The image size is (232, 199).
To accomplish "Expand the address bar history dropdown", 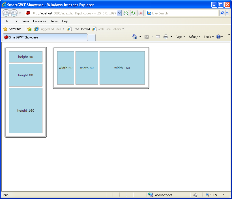I will tap(119, 13).
